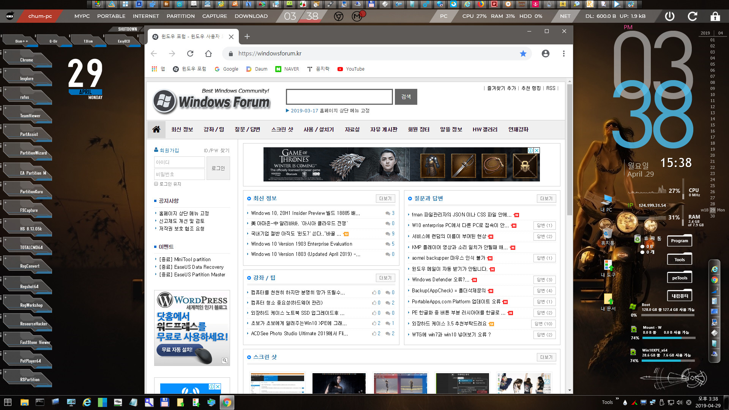Click the Program button on the desktop

click(x=680, y=241)
